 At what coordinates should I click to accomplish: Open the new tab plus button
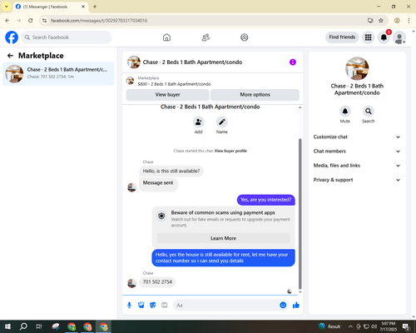[x=95, y=7]
